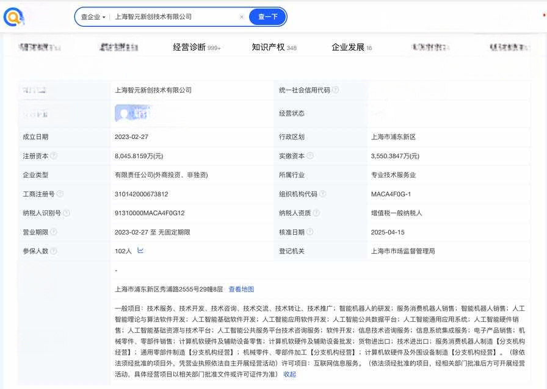Viewport: 547px width, 389px height.
Task: Open the help icon beside 统一社会信用代码
Action: coord(335,90)
